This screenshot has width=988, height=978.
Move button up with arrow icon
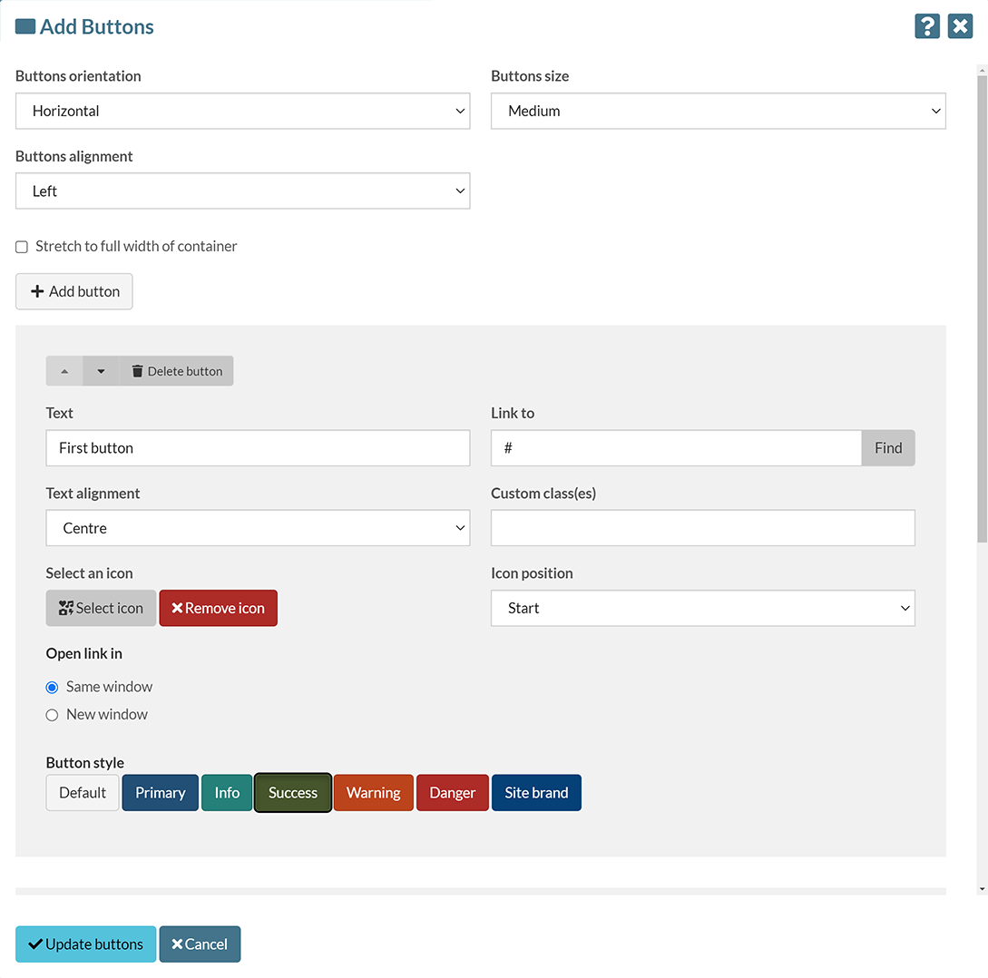point(64,371)
